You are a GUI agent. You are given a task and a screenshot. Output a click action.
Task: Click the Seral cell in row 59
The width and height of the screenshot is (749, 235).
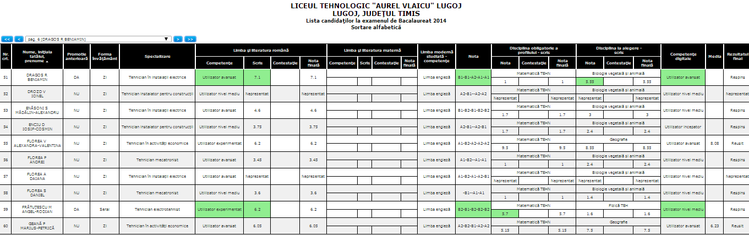point(105,209)
